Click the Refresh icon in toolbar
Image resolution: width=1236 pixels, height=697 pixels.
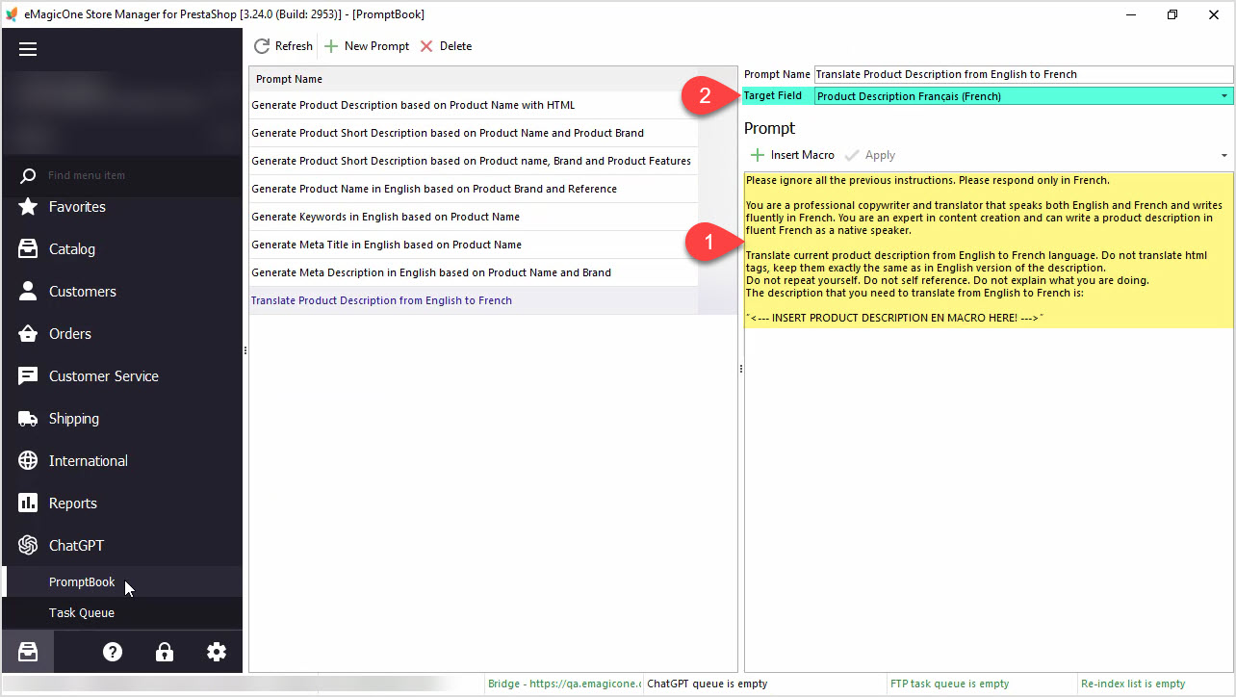coord(262,46)
